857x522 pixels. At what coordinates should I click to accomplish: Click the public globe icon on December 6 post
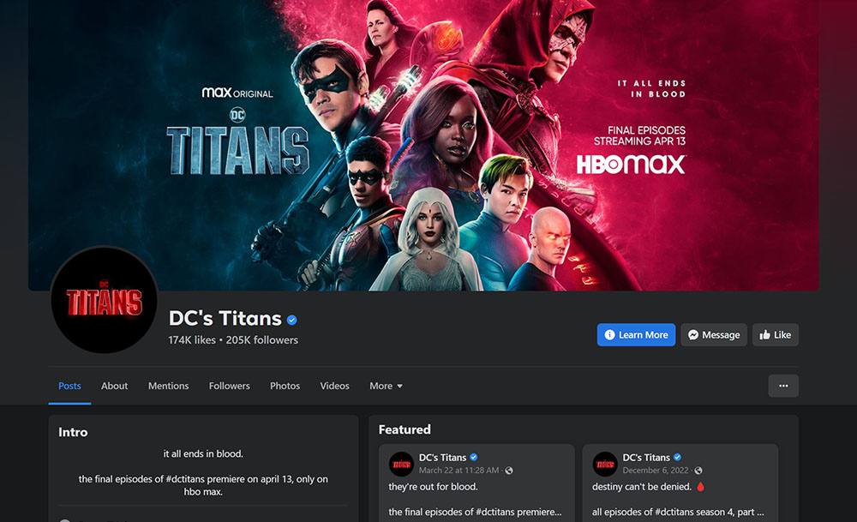(698, 471)
